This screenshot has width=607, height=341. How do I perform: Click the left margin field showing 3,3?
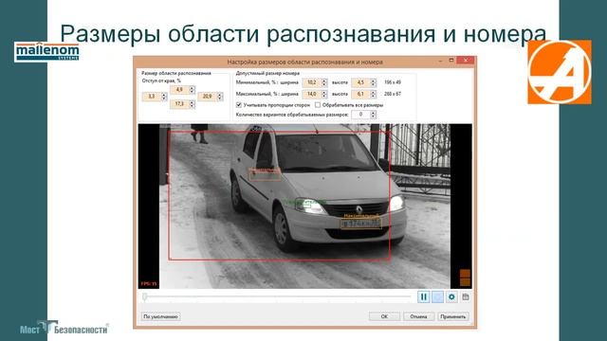coord(152,97)
